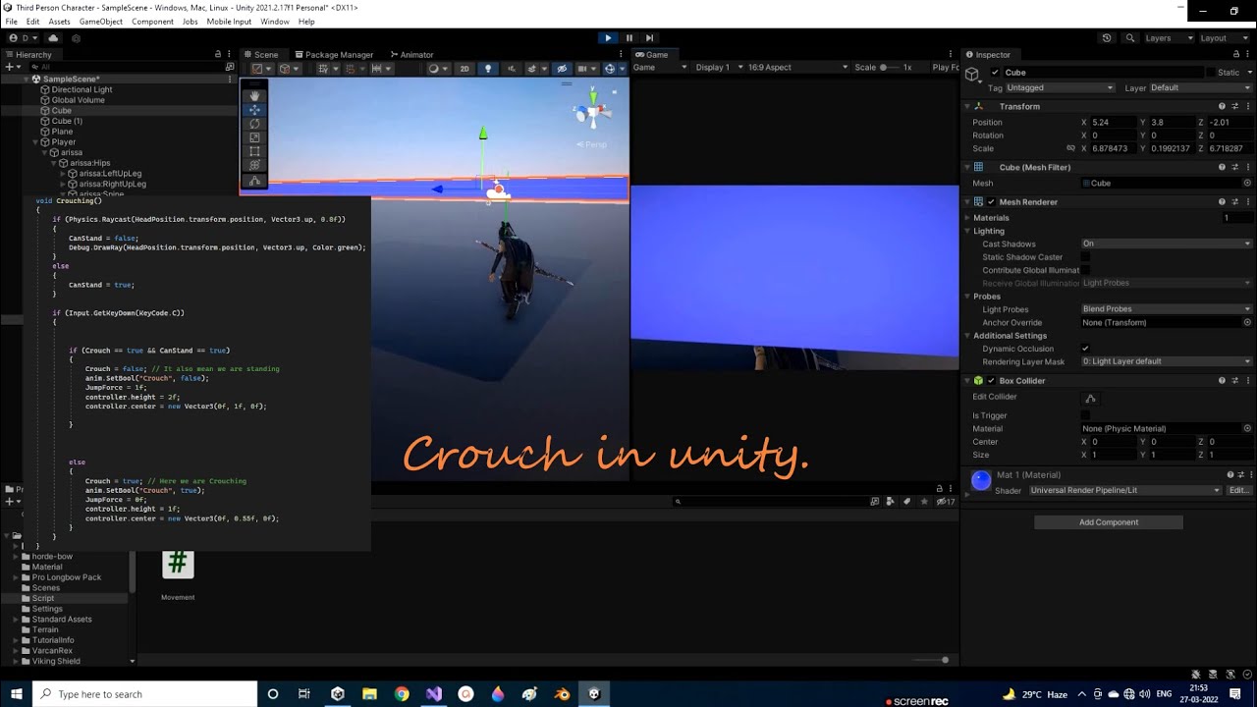Open the Layer Default dropdown
1257x707 pixels.
click(1200, 87)
